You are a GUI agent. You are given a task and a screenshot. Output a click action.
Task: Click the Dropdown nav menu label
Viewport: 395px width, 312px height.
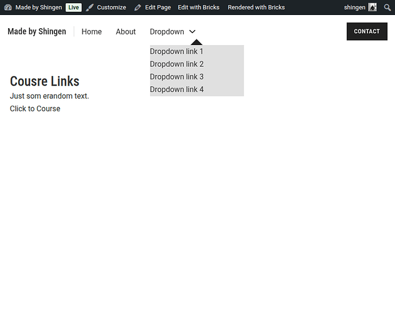click(167, 32)
